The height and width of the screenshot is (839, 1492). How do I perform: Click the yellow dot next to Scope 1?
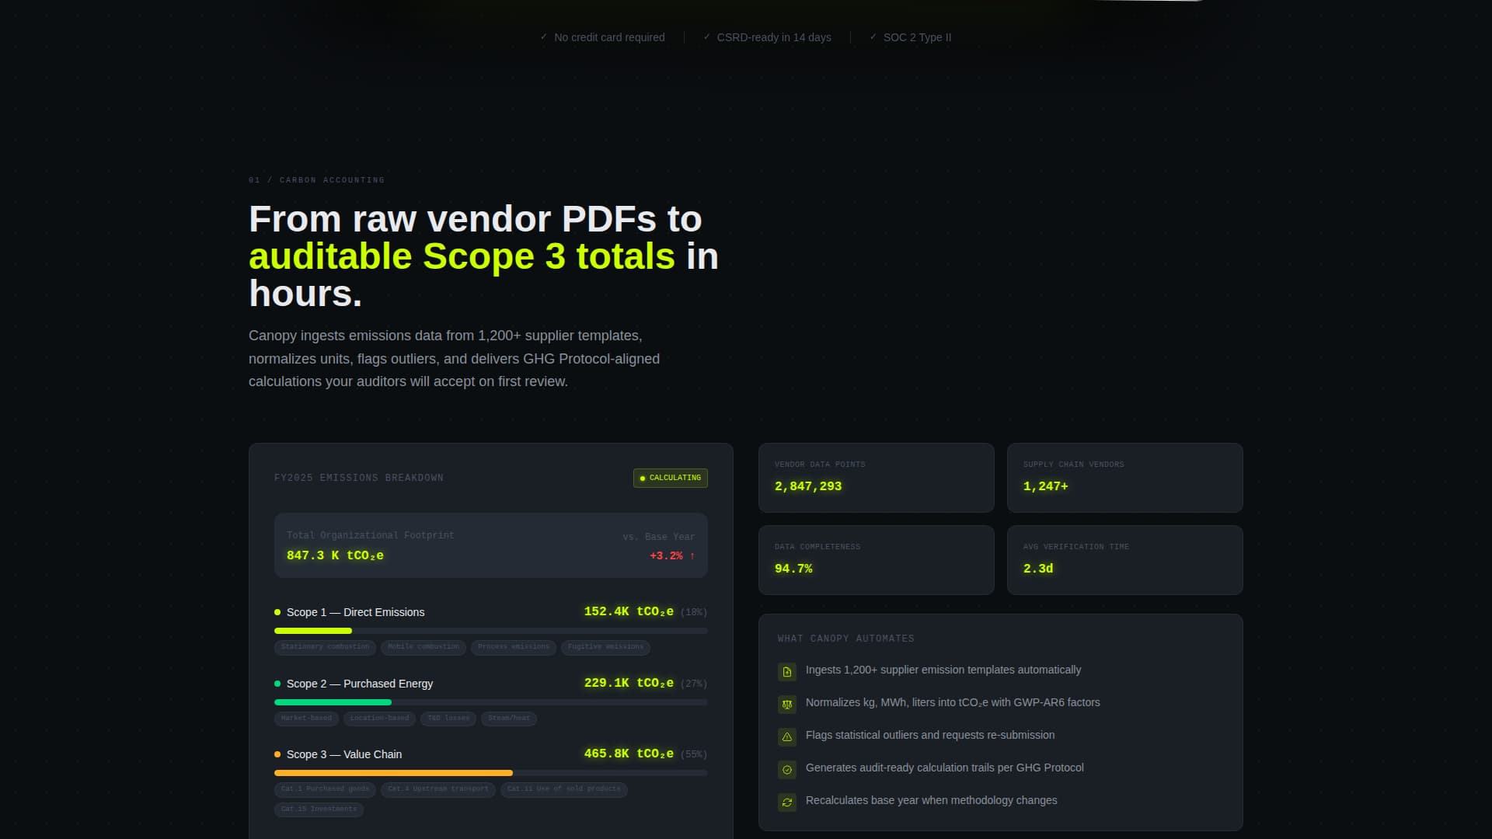[277, 612]
